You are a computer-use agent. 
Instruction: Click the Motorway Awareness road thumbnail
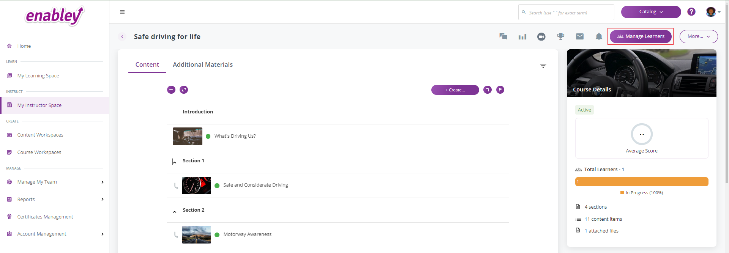click(196, 235)
